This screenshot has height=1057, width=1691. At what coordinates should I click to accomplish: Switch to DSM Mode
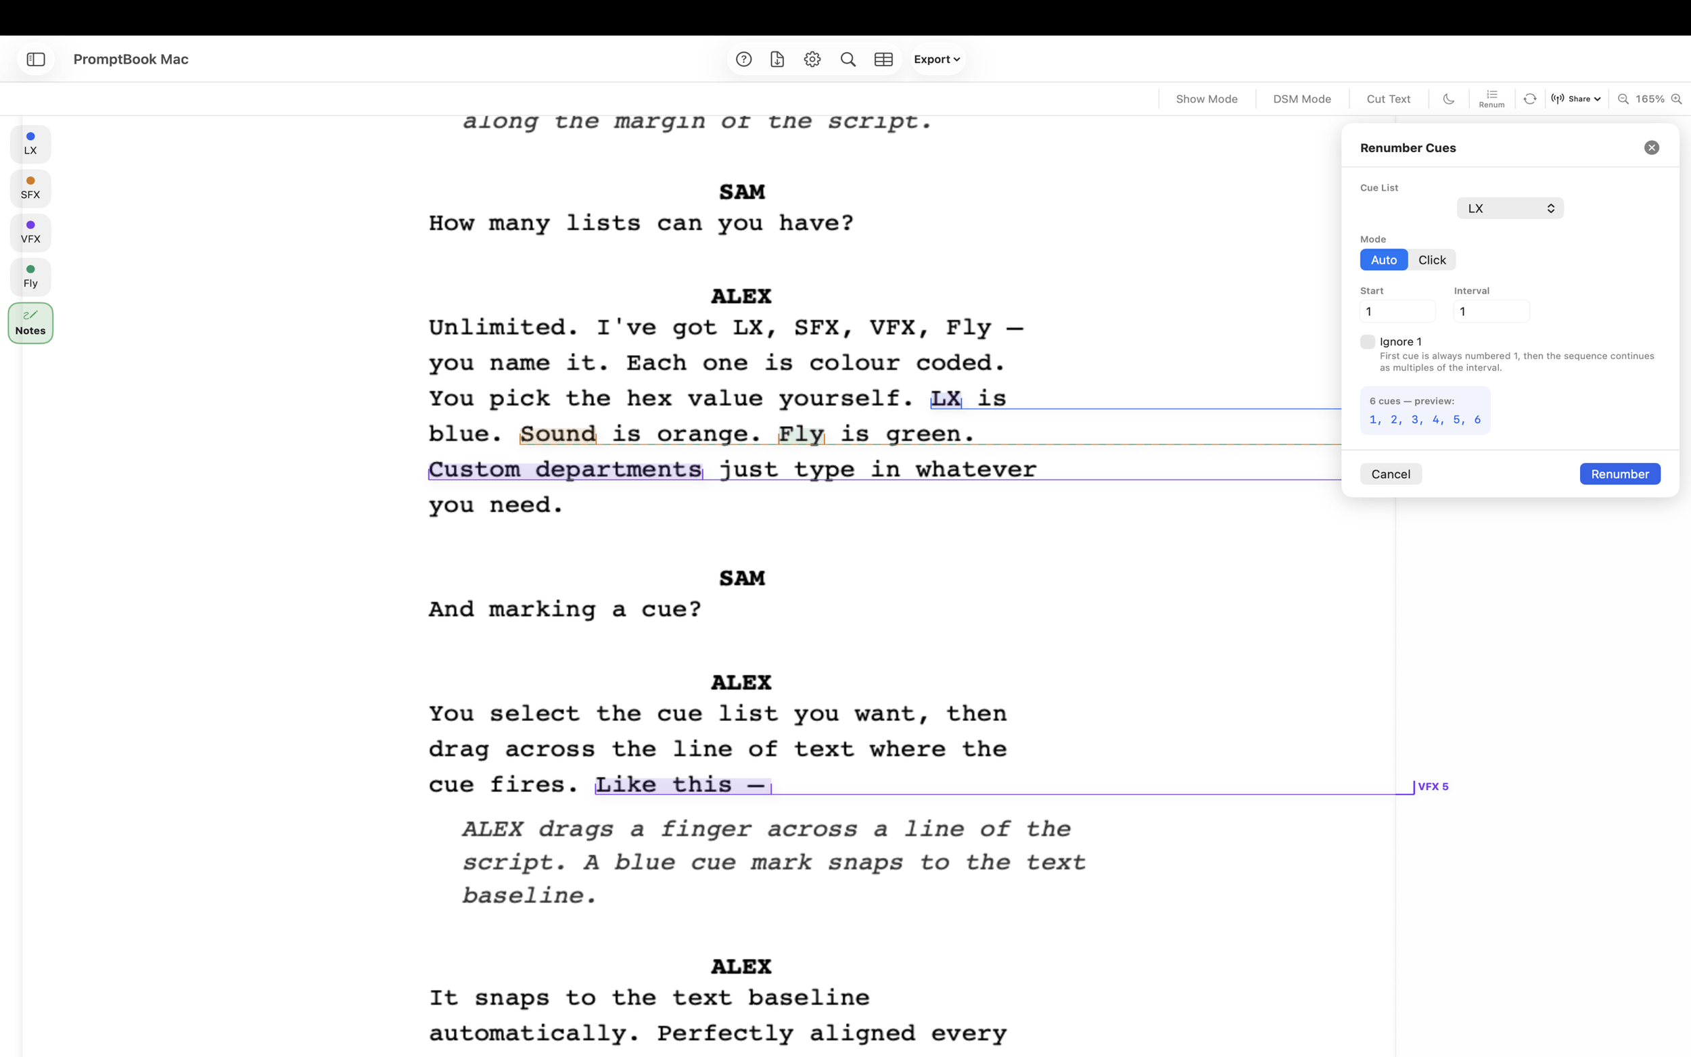click(x=1301, y=99)
